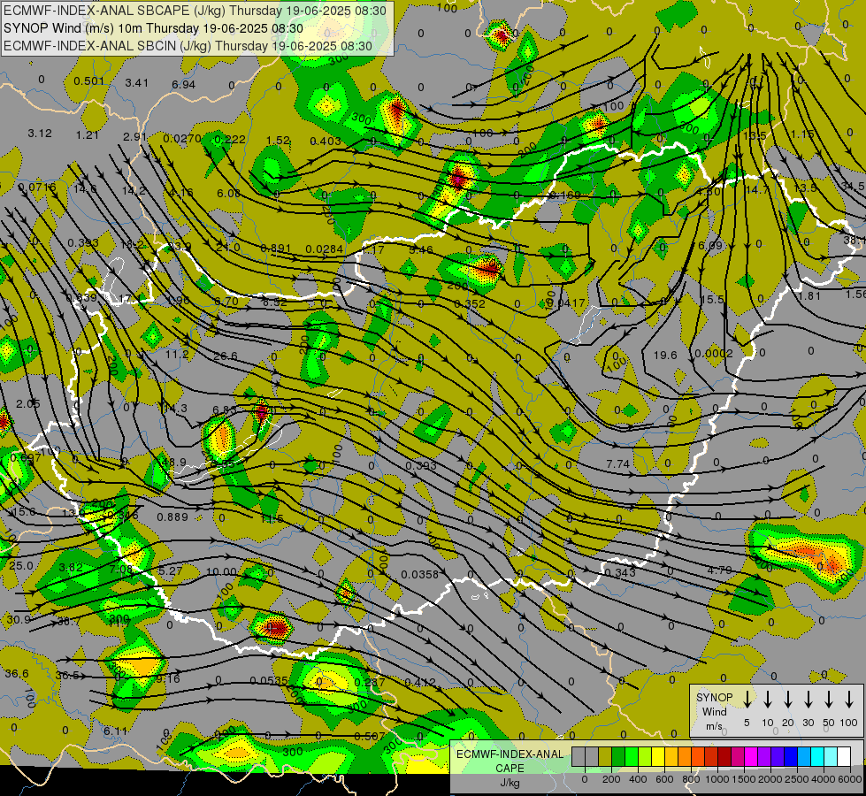Click the '0.0002' CIN value on map
The height and width of the screenshot is (796, 866).
(x=714, y=353)
